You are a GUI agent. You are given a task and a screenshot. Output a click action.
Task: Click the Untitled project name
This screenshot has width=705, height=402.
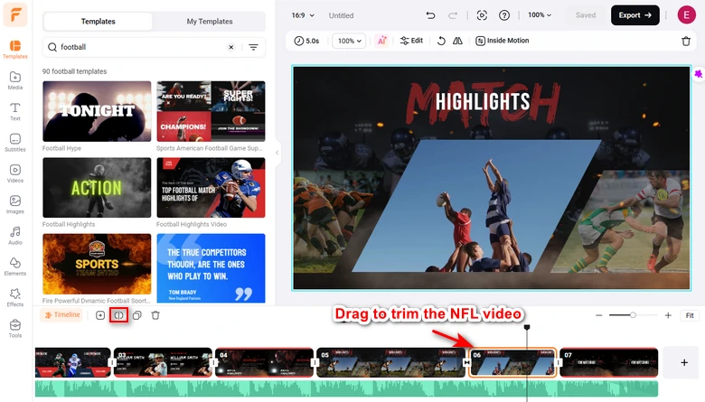pyautogui.click(x=341, y=15)
